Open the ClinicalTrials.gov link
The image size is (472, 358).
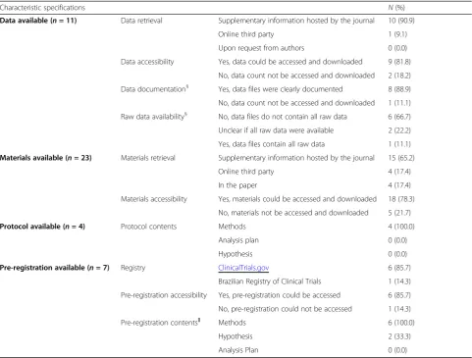(243, 268)
